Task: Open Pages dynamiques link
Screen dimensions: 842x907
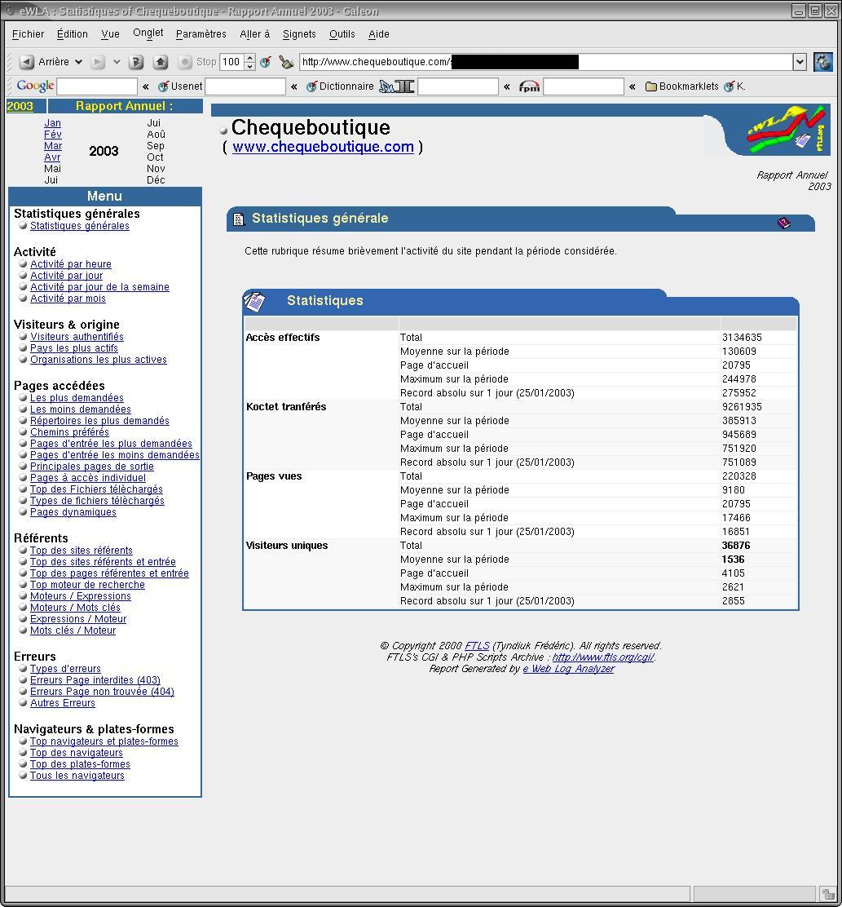Action: click(x=73, y=512)
